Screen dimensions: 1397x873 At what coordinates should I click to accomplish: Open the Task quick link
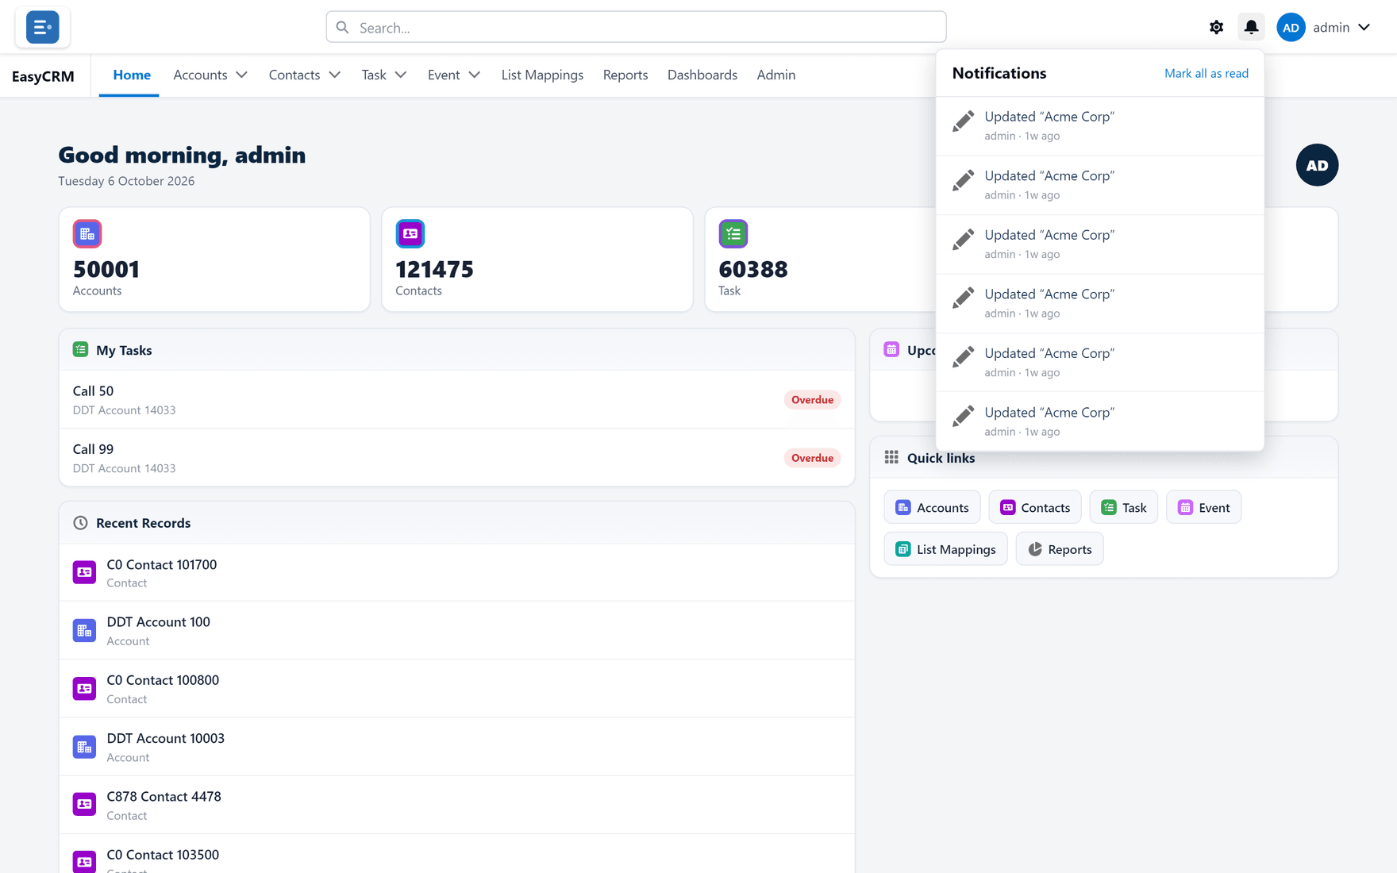(x=1124, y=507)
